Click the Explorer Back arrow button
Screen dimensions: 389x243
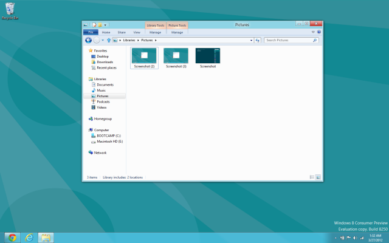click(x=88, y=40)
